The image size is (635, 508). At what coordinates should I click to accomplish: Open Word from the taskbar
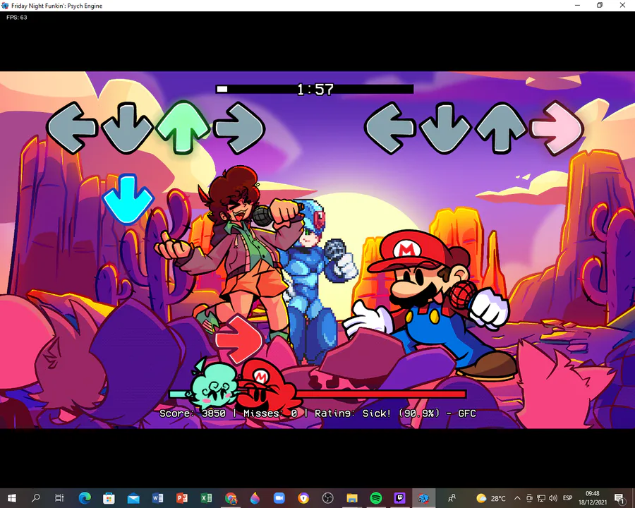pyautogui.click(x=157, y=498)
